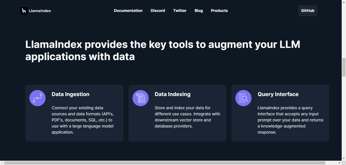This screenshot has width=346, height=165.
Task: Select the Data Indexing heading
Action: tap(172, 94)
